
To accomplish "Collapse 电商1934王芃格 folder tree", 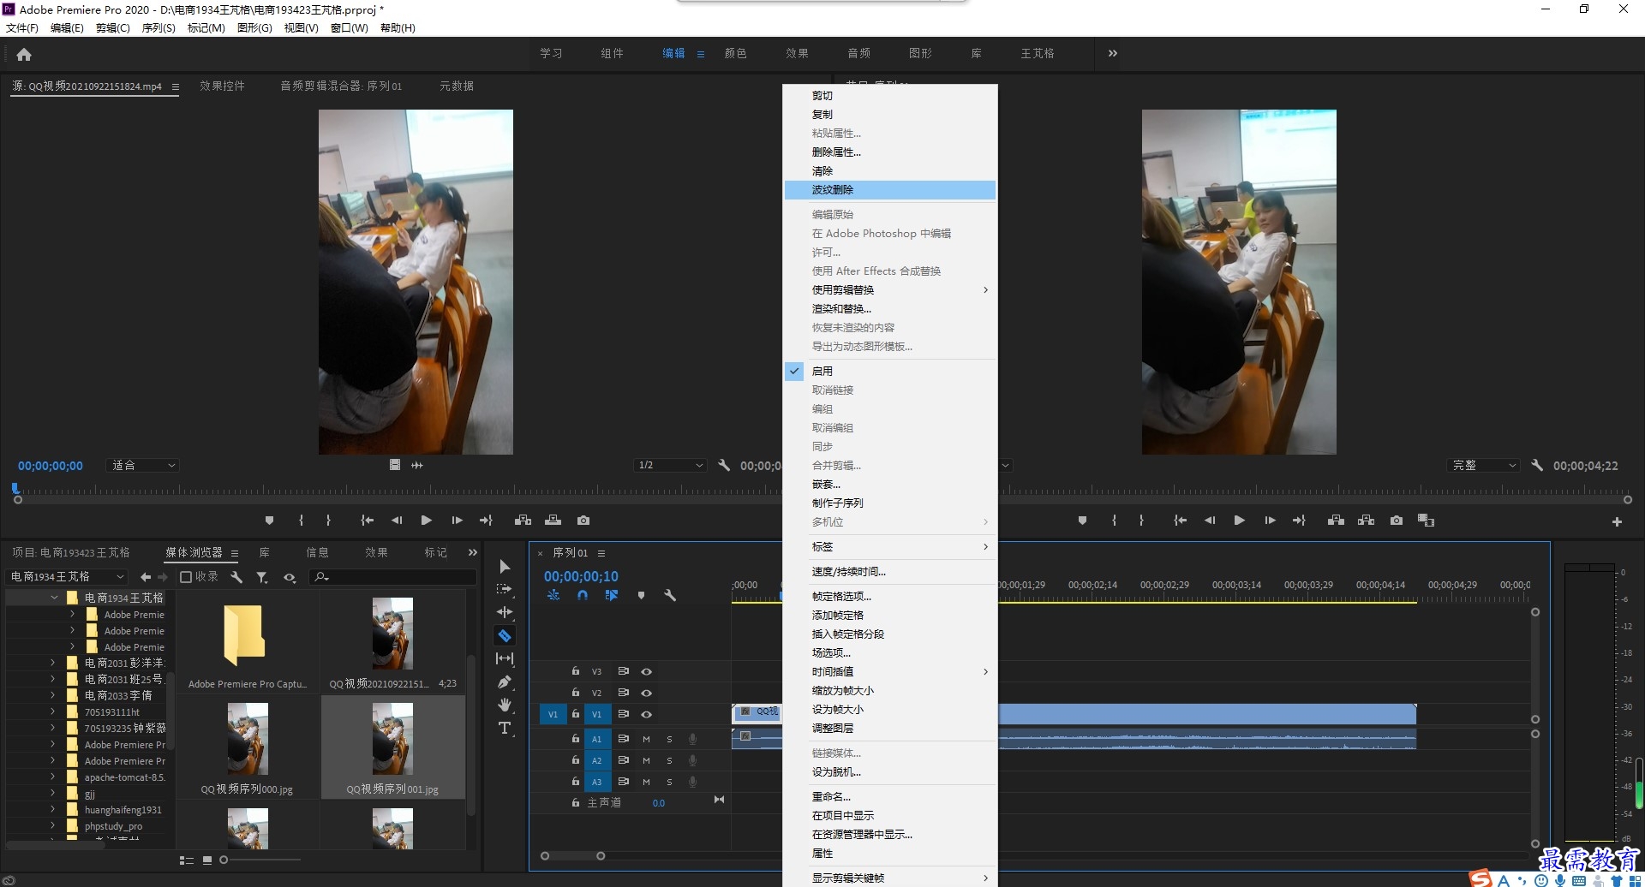I will (x=55, y=598).
